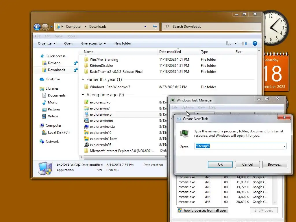Open Task Manager Help menu
Image resolution: width=296 pixels, height=222 pixels.
(212, 107)
